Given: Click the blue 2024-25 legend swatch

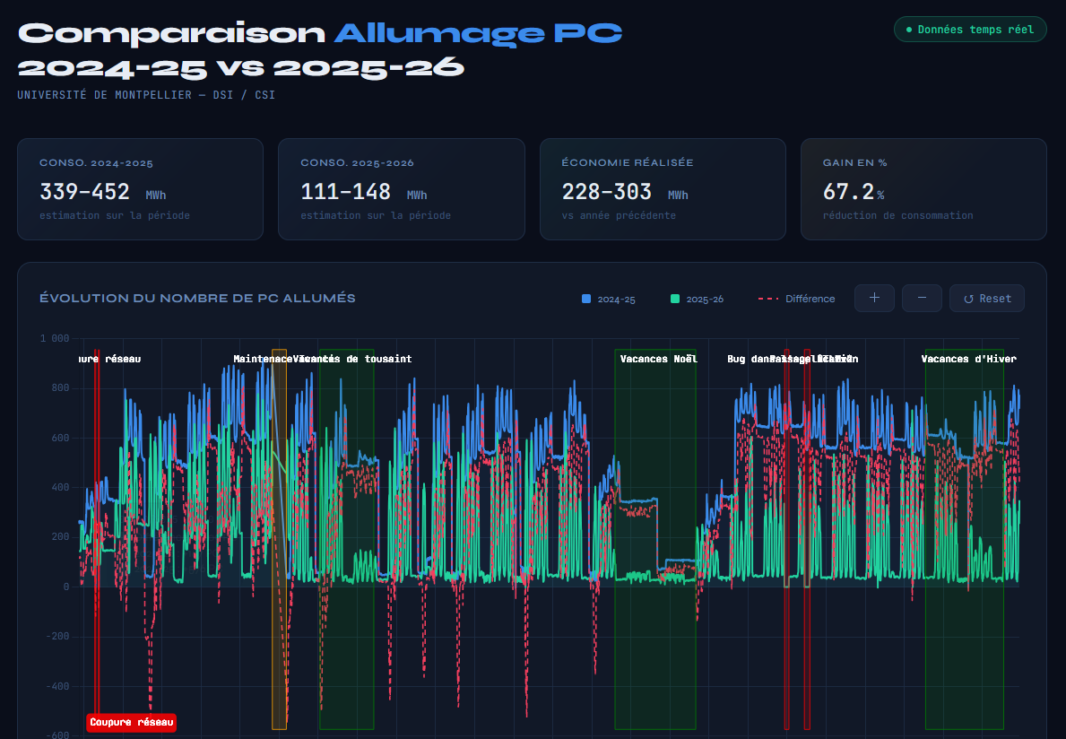Looking at the screenshot, I should pyautogui.click(x=586, y=300).
